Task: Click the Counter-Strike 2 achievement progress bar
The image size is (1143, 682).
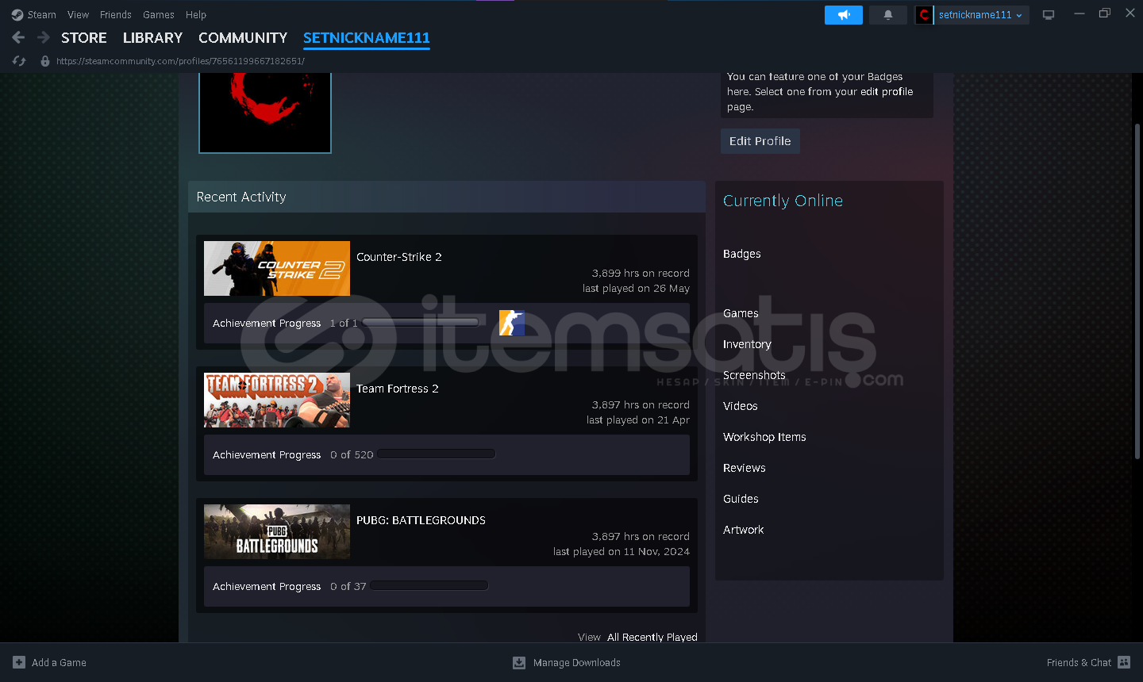Action: [x=421, y=323]
